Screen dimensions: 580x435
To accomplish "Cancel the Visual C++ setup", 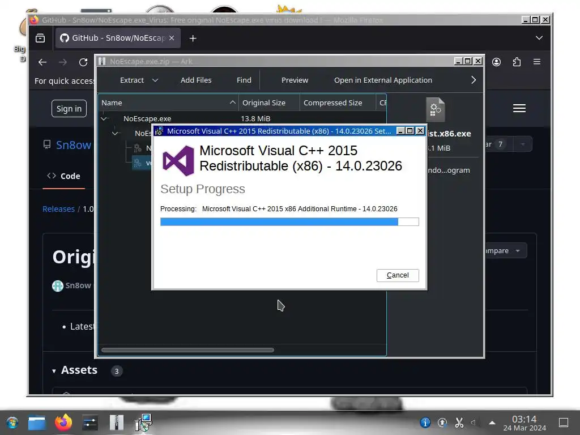I will coord(398,275).
